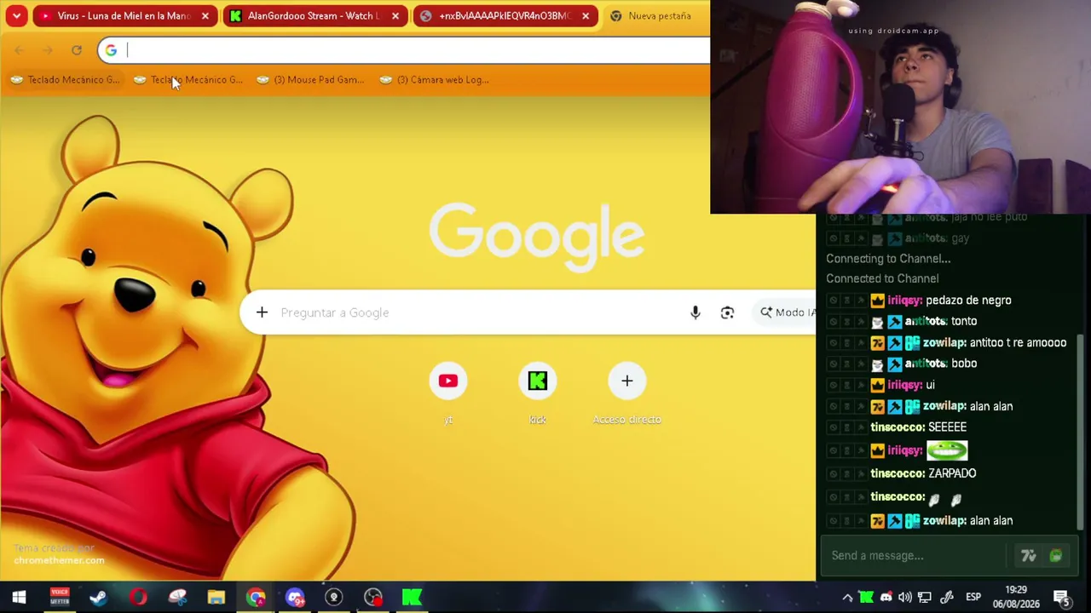The image size is (1091, 613).
Task: Open the Kick app from the taskbar
Action: [x=413, y=598]
